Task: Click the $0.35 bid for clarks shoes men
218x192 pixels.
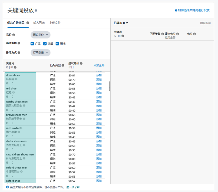Action: [72, 150]
